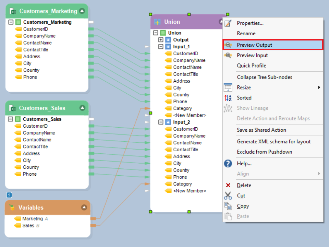The image size is (329, 247).
Task: Click the blue Help question mark icon
Action: 228,164
